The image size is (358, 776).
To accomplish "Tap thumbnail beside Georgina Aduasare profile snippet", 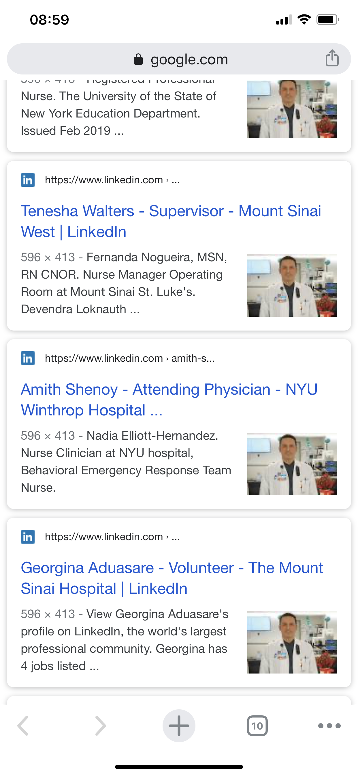I will [292, 642].
